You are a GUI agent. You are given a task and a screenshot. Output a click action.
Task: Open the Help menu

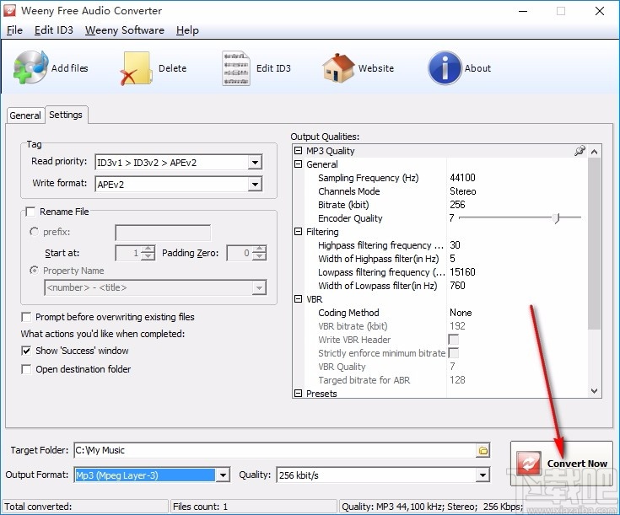[187, 30]
